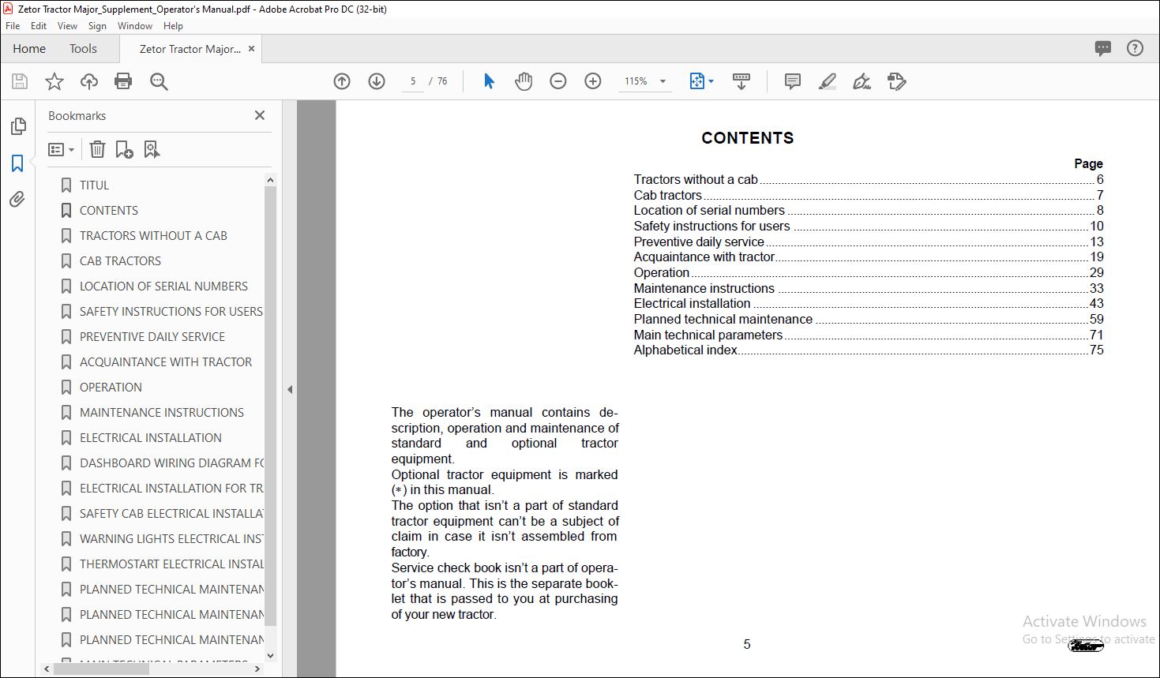
Task: Jump to TITUL bookmark
Action: coord(94,185)
